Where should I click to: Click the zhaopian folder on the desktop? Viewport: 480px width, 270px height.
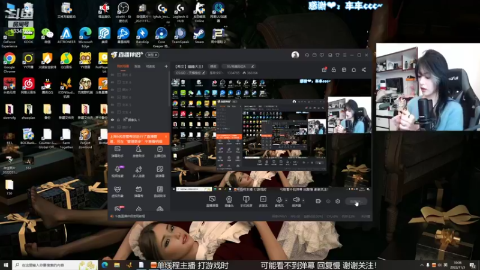(28, 112)
